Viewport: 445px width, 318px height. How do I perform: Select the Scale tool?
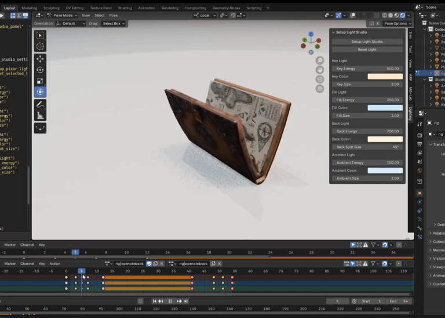(40, 81)
